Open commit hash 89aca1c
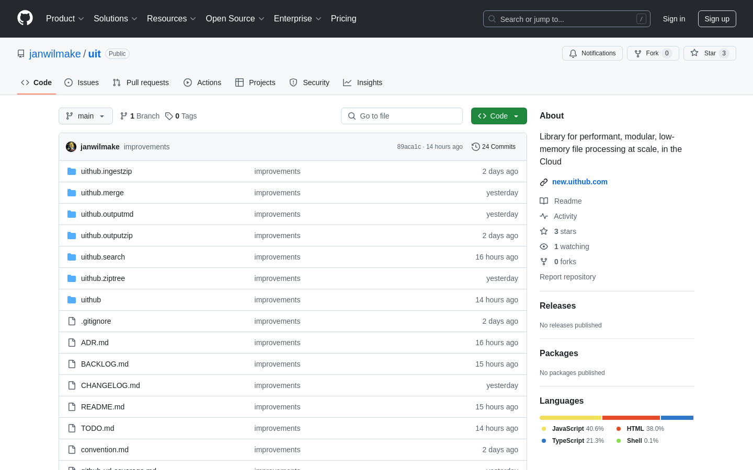This screenshot has width=753, height=470. tap(409, 147)
